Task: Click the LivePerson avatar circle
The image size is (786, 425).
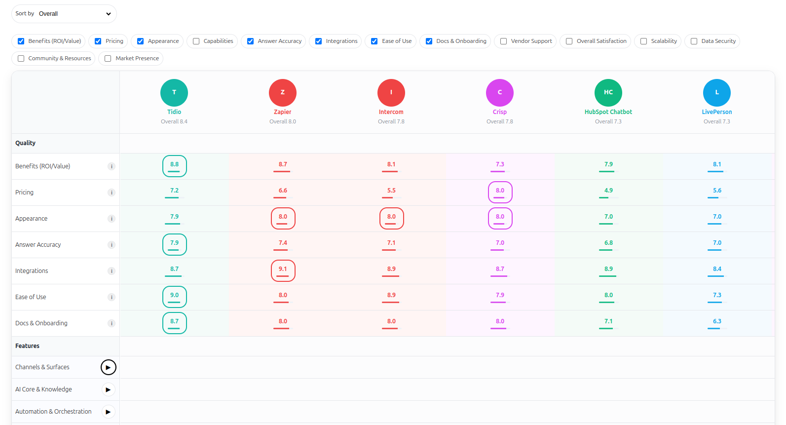Action: click(x=717, y=93)
